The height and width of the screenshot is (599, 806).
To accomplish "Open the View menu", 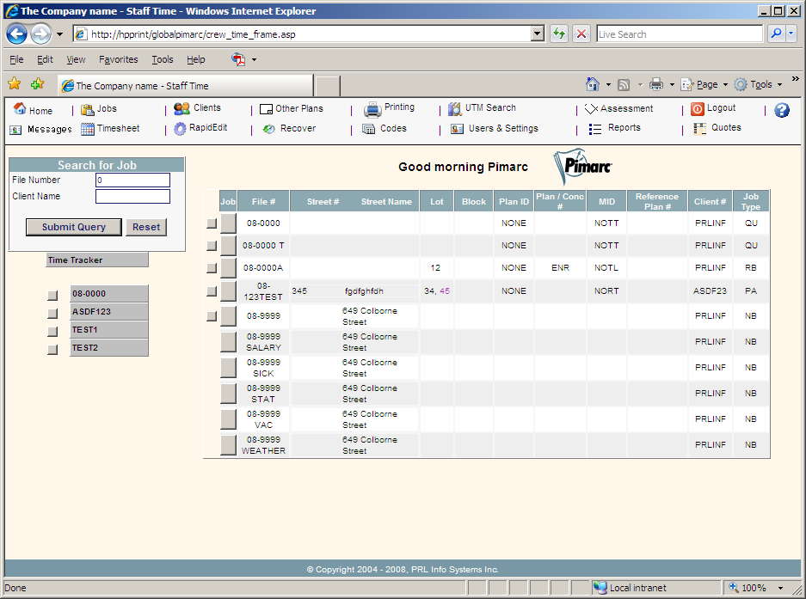I will click(76, 59).
